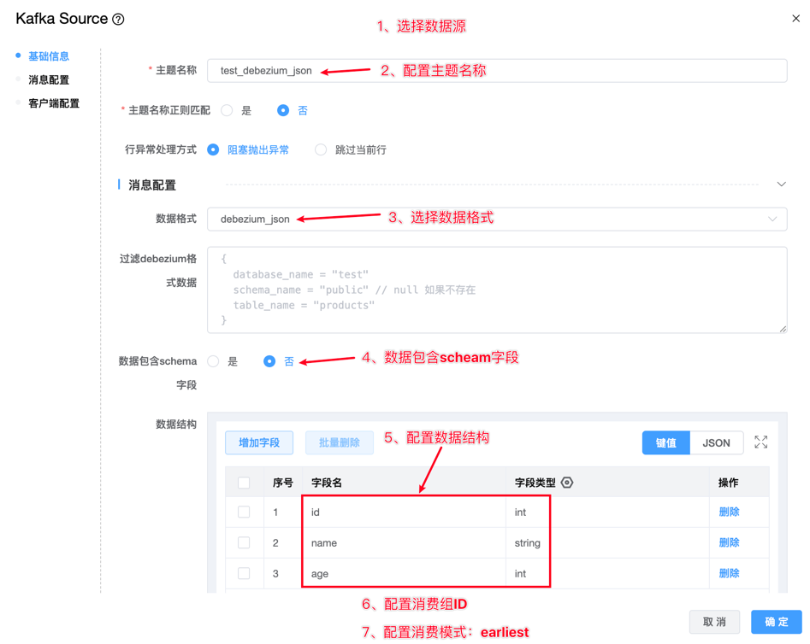Open the 数据格式 debezium_json dropdown
This screenshot has width=810, height=644.
click(497, 220)
